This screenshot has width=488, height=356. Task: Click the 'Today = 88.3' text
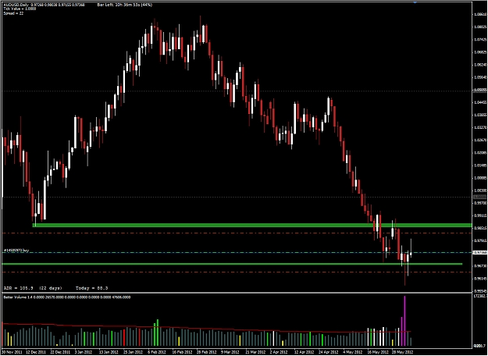pos(92,288)
